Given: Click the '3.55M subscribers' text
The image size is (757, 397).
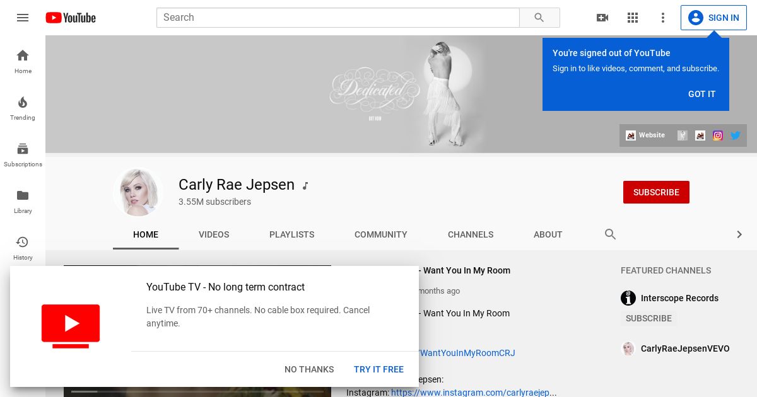Looking at the screenshot, I should (x=214, y=202).
